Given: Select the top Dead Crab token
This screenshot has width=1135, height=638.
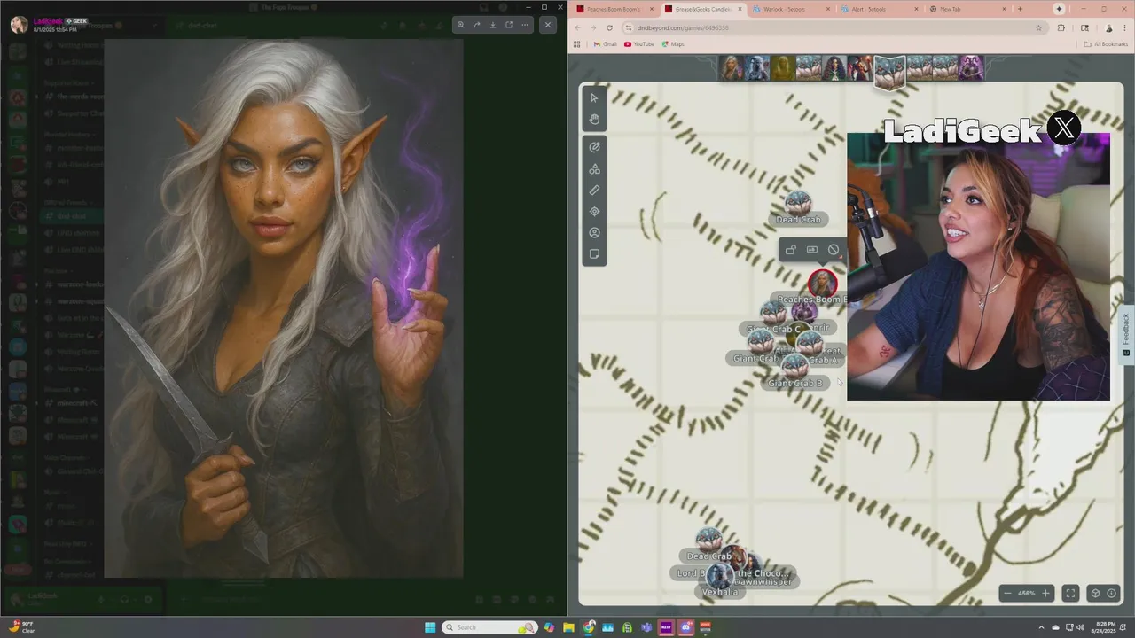Looking at the screenshot, I should 798,204.
